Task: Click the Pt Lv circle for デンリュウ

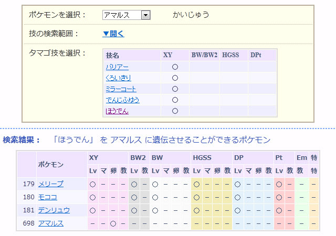Action: [279, 211]
